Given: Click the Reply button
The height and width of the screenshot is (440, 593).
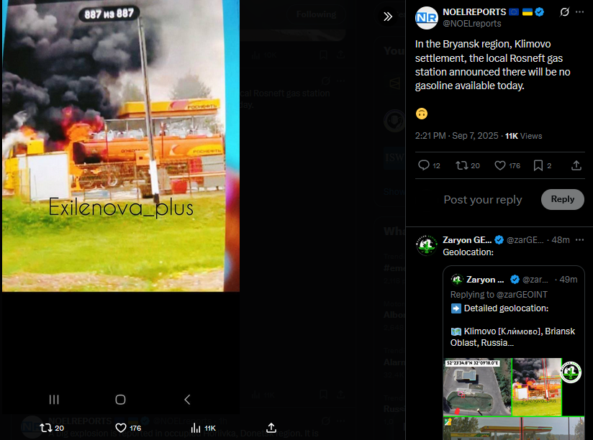Looking at the screenshot, I should [562, 199].
